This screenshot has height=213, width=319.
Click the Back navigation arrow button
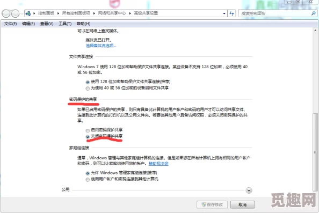[x=6, y=13]
